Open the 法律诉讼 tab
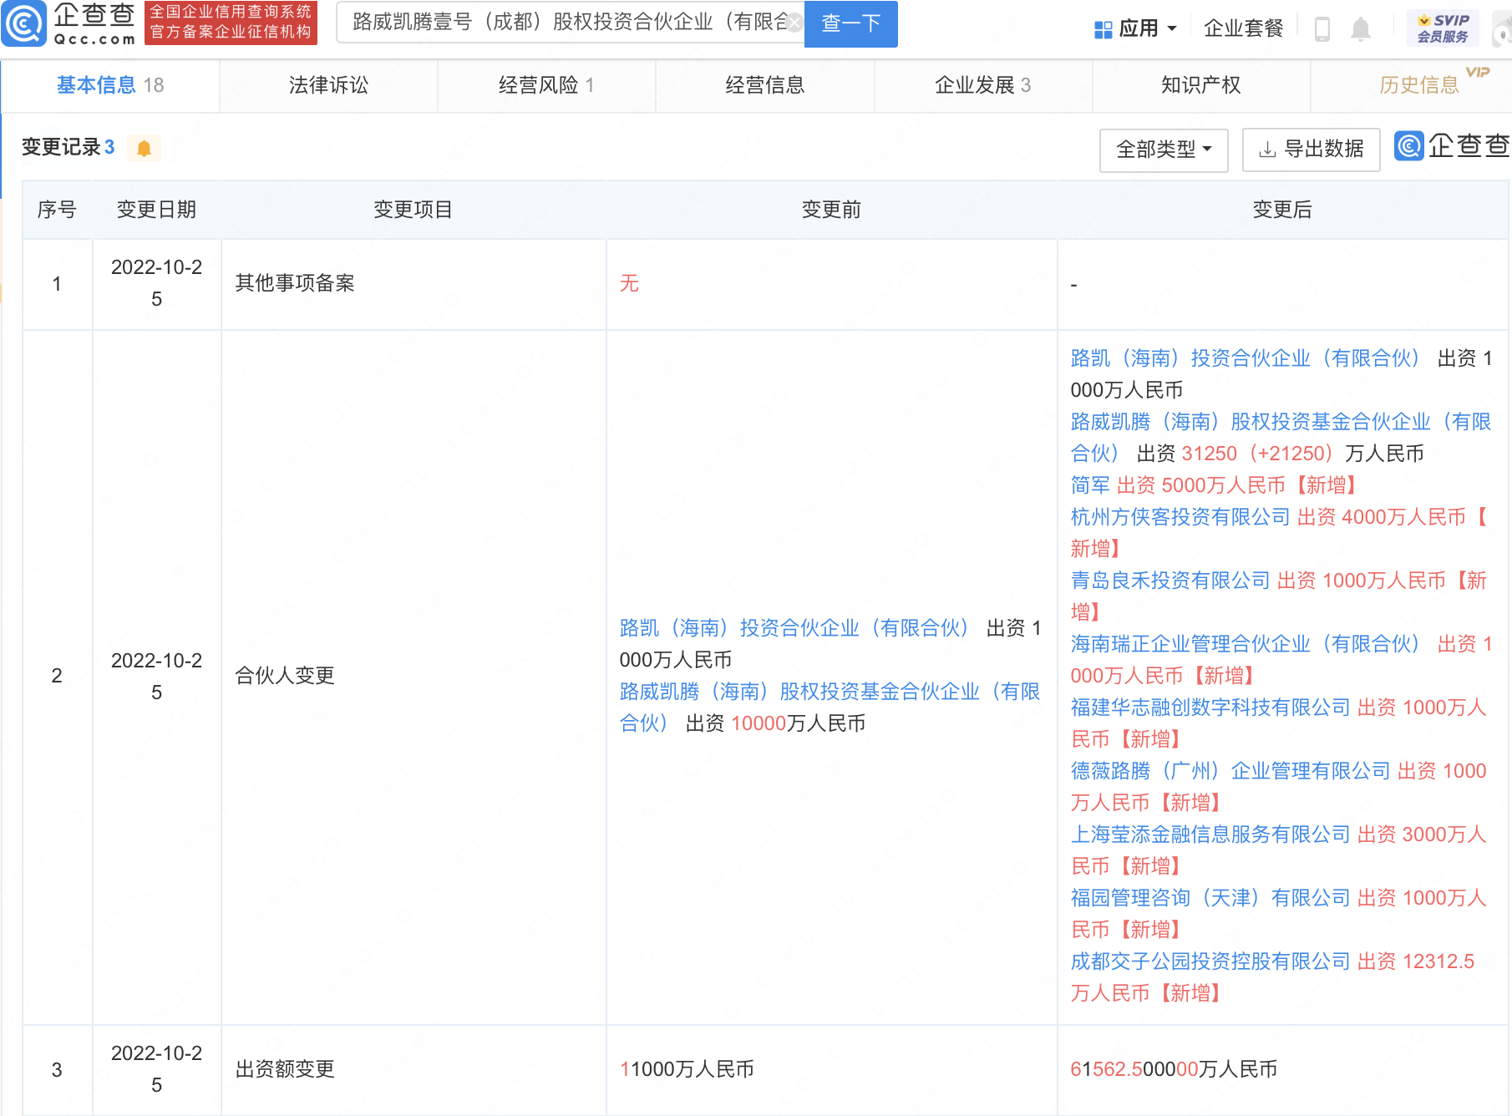The width and height of the screenshot is (1512, 1116). coord(328,85)
